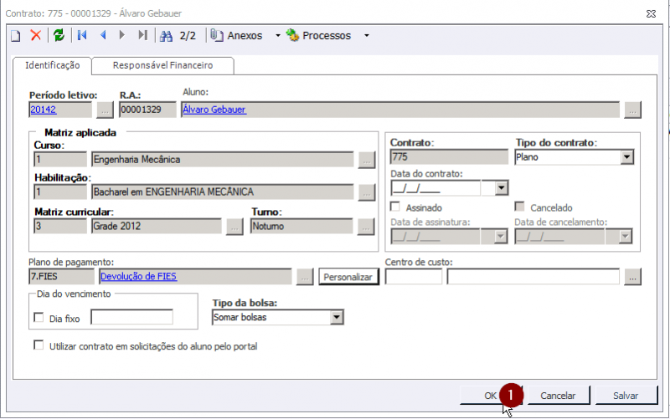Toggle Utilizar contrato em solicitações checkbox
Viewport: 670px width, 419px height.
(38, 345)
